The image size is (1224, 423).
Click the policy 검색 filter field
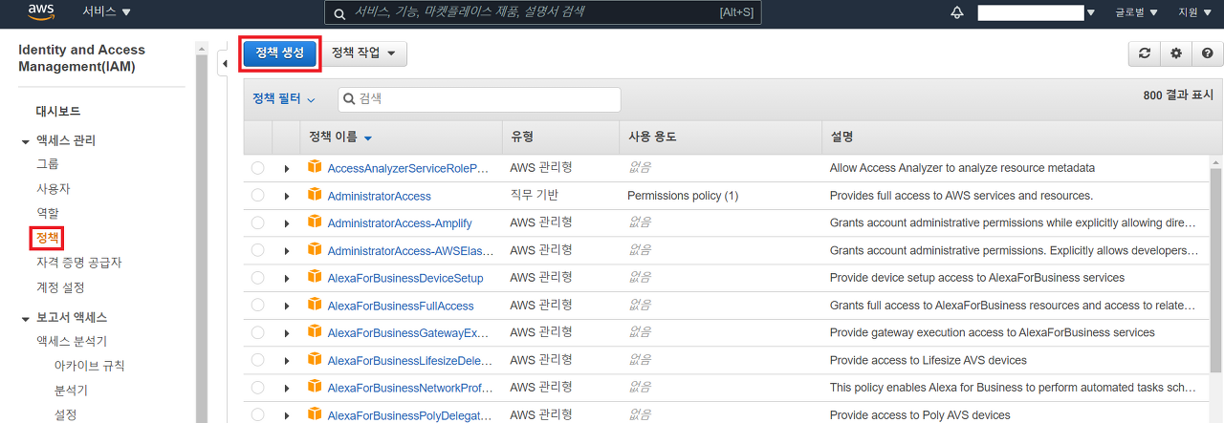tap(479, 99)
